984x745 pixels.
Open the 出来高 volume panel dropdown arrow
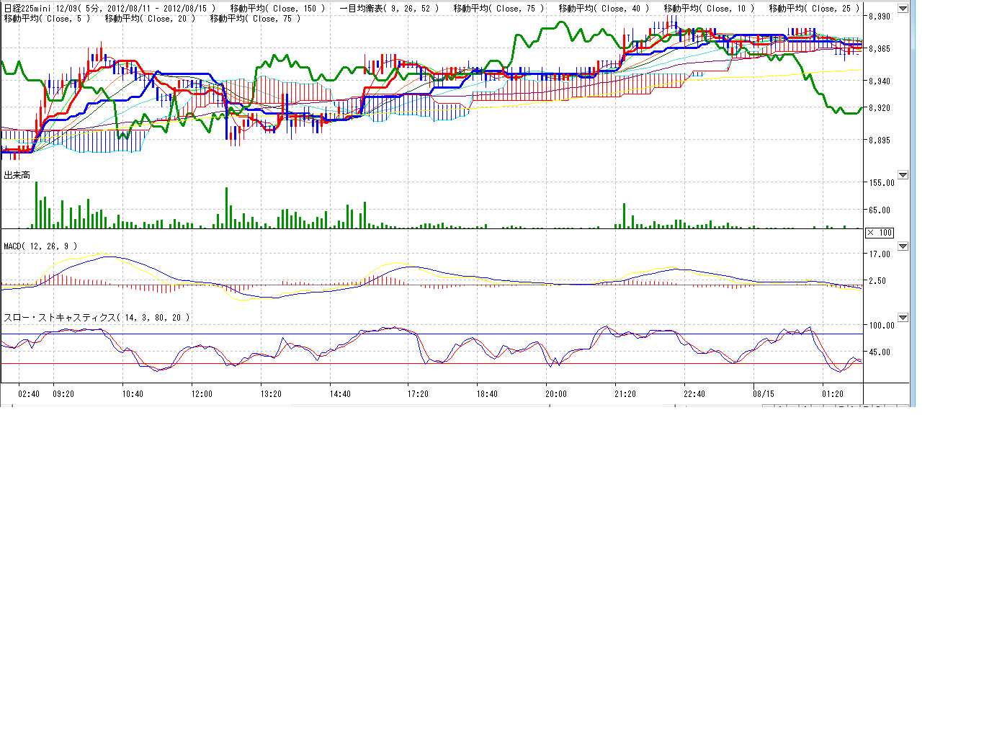click(x=903, y=175)
